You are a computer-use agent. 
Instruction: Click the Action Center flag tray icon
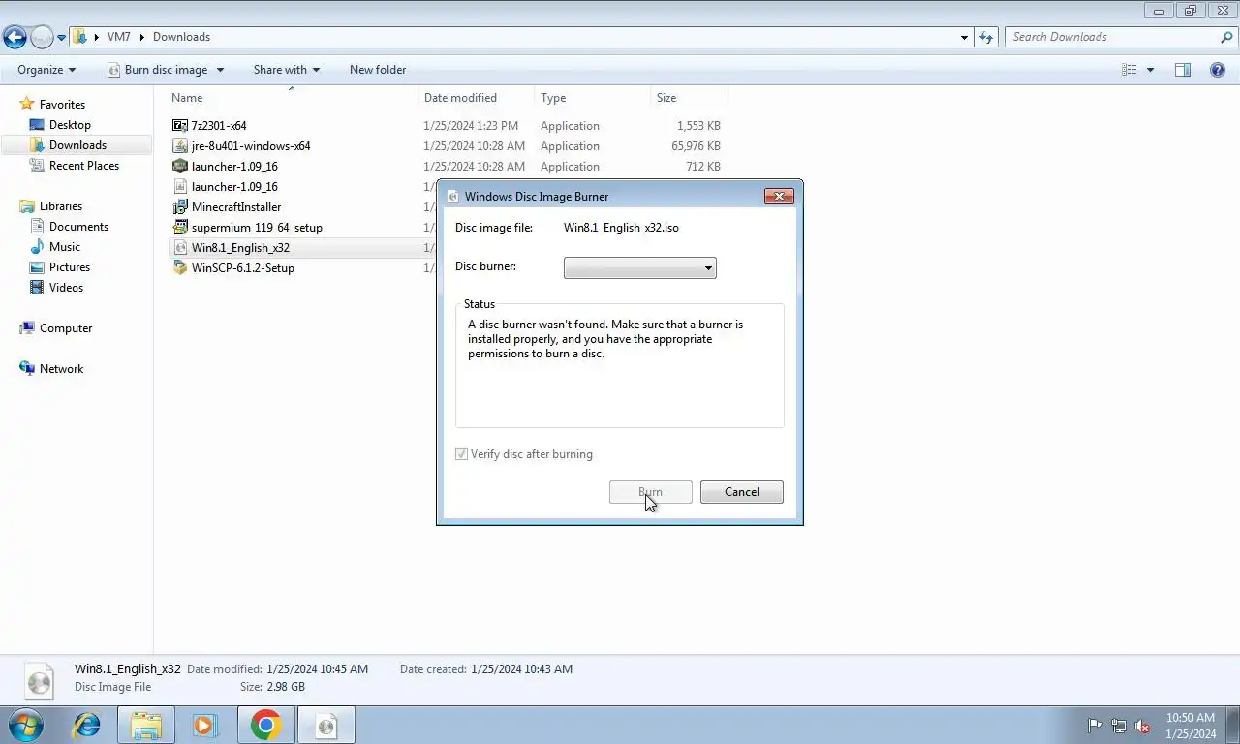(1096, 725)
